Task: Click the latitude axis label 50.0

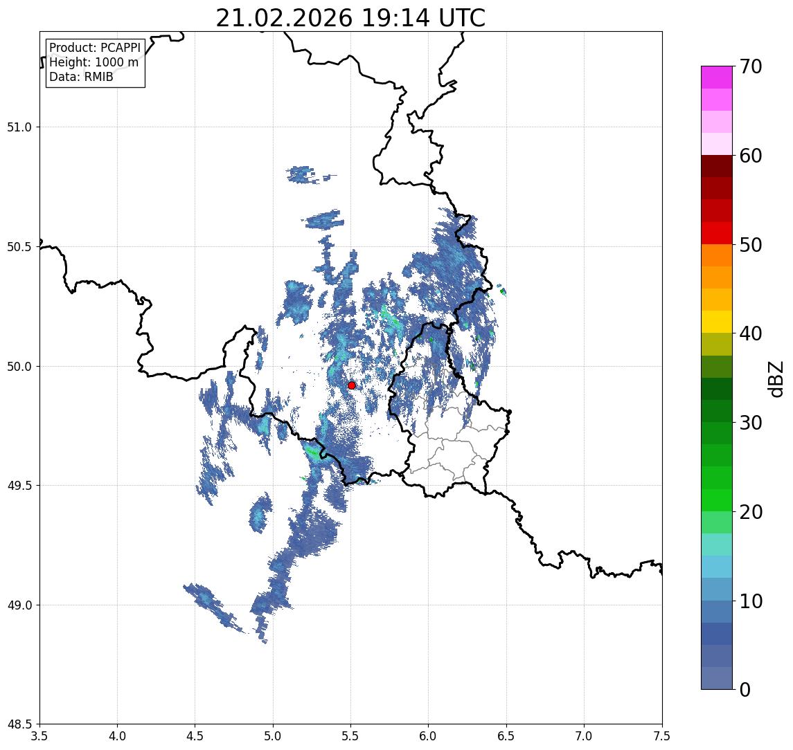Action: coord(19,367)
